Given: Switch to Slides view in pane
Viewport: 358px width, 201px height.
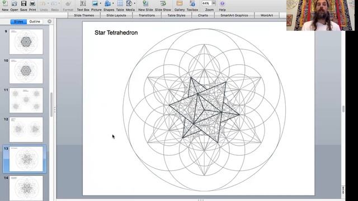Looking at the screenshot, I should [x=18, y=21].
